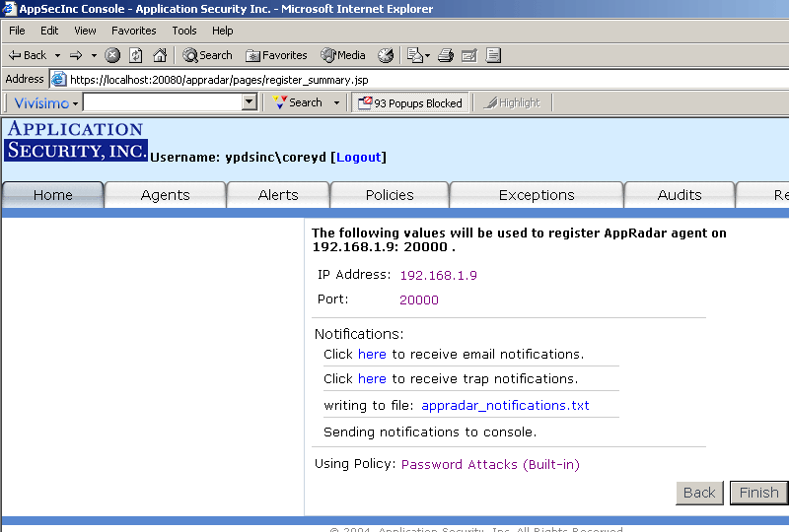
Task: Click the Finish button
Action: (x=758, y=493)
